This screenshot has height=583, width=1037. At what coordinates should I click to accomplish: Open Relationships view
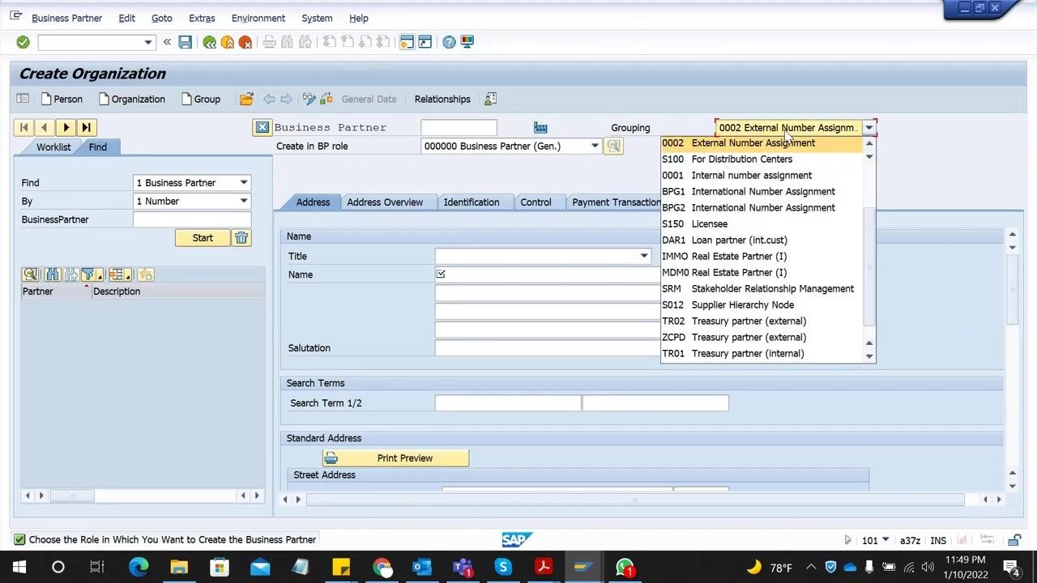pyautogui.click(x=442, y=99)
